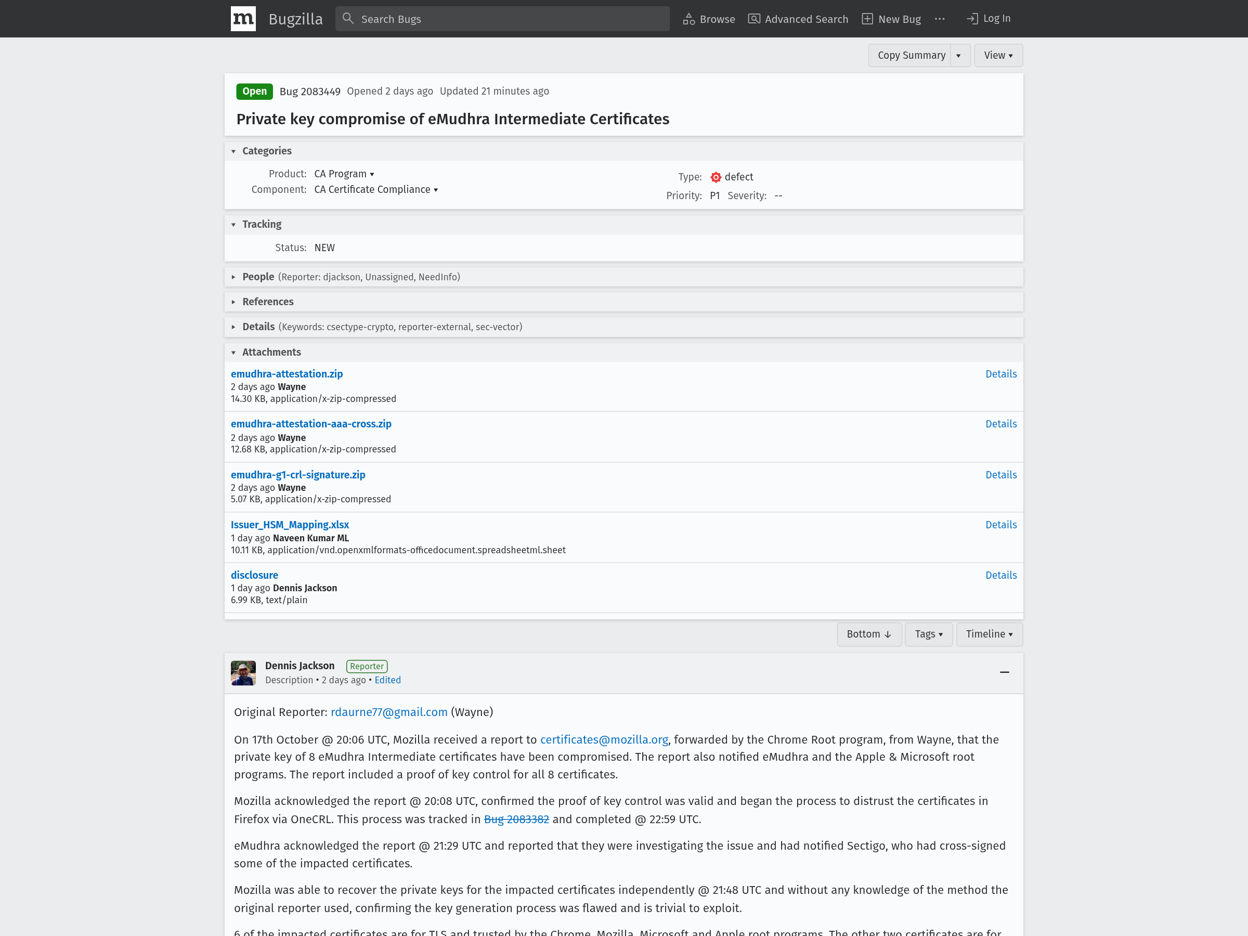The width and height of the screenshot is (1248, 936).
Task: Open Browse in the header
Action: point(709,19)
